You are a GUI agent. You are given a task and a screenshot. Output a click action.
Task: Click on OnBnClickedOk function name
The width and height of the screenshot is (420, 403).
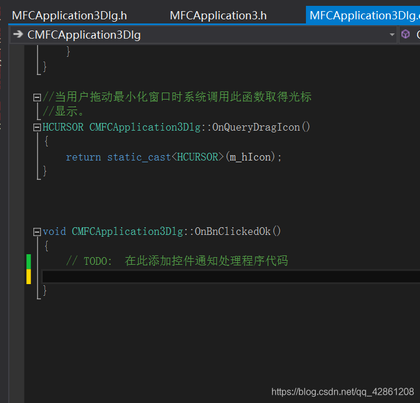[232, 231]
